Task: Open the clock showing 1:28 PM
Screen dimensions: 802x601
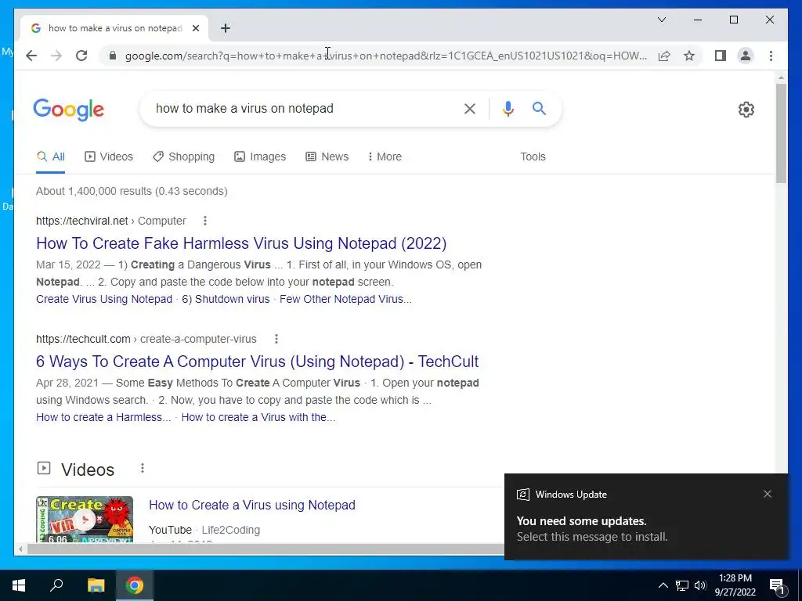Action: (735, 585)
